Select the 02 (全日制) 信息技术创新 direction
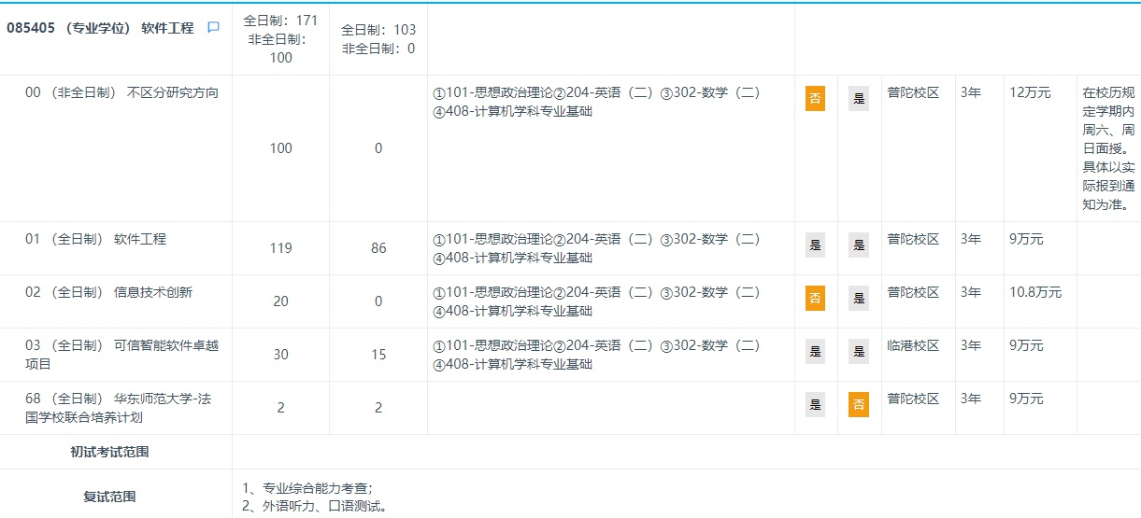 [x=108, y=292]
